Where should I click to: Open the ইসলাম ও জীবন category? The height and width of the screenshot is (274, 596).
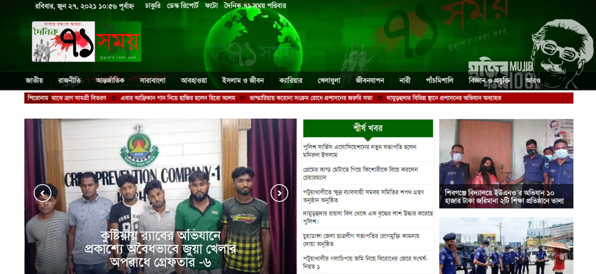pos(243,80)
